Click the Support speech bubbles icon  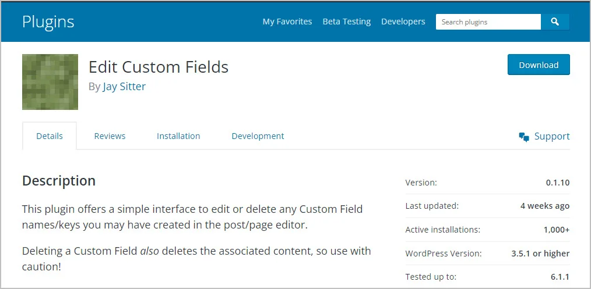pos(524,137)
